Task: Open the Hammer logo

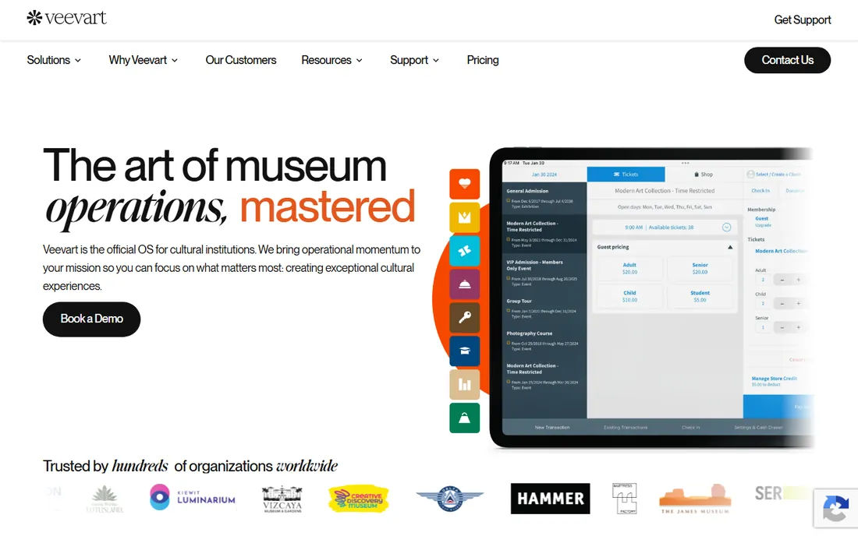Action: 551,499
